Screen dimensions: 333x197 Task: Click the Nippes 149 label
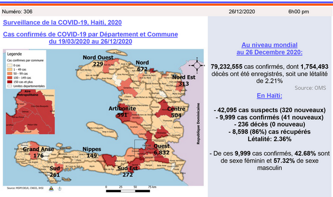coord(92,153)
